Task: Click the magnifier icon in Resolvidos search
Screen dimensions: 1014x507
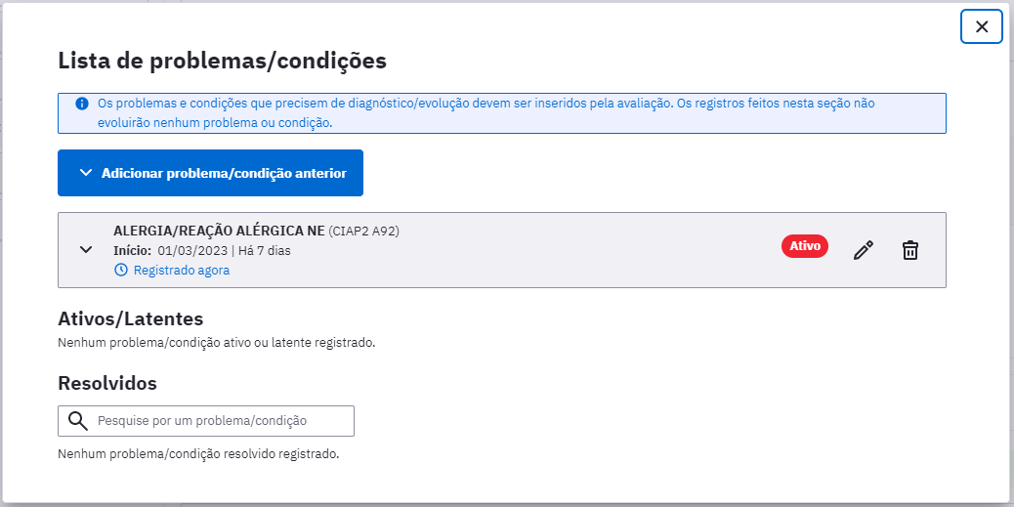Action: [77, 421]
